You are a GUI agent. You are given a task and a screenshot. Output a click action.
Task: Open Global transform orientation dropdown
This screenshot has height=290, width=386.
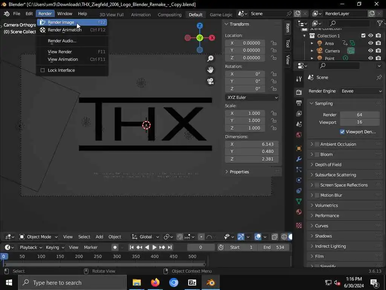tap(145, 237)
